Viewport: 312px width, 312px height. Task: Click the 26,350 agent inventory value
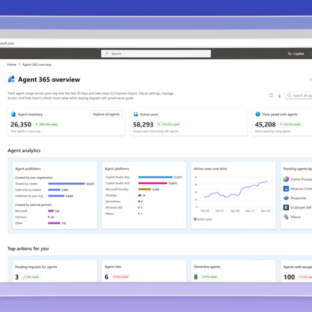click(21, 125)
